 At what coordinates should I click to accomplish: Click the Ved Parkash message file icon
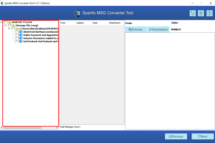tap(21, 41)
